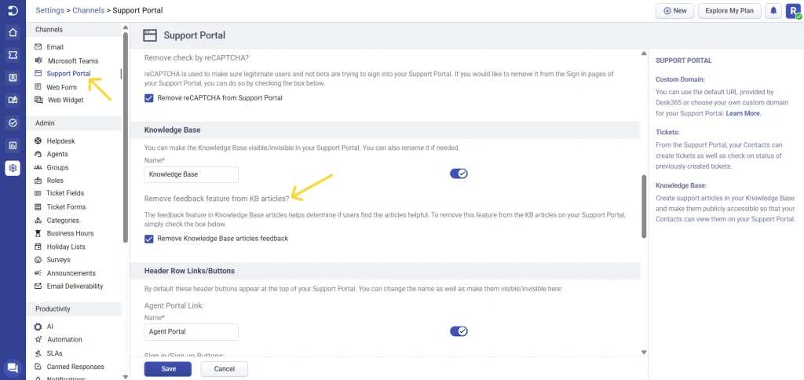Click the Groups people icon

(x=38, y=167)
